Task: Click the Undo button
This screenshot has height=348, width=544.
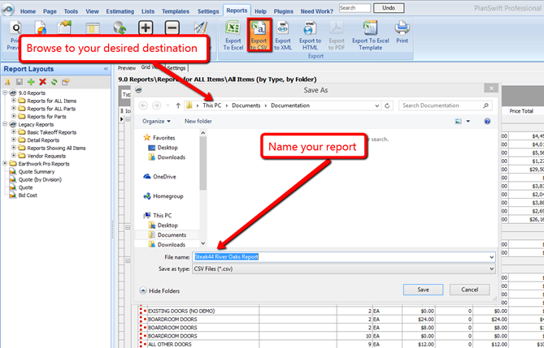Action: pos(389,7)
